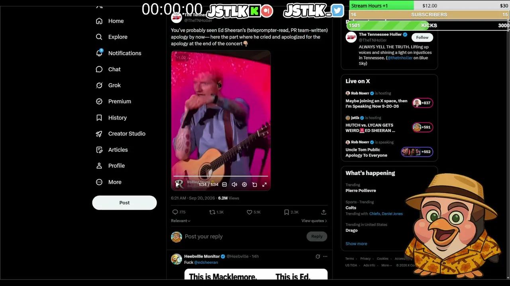Open the Ads info footer link

369,265
